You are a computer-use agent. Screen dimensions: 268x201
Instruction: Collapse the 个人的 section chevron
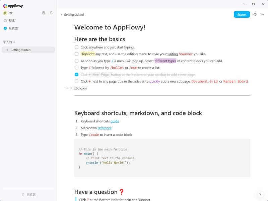point(13,42)
